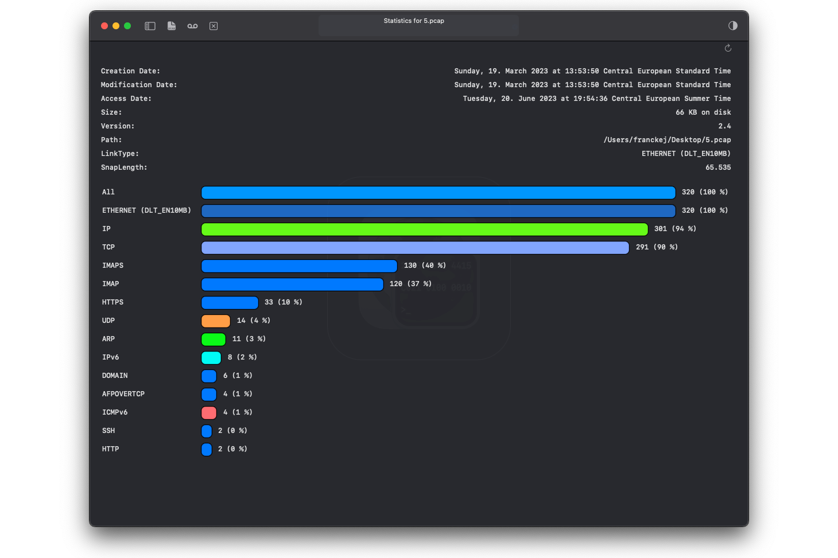The width and height of the screenshot is (838, 558).
Task: Click the blue DOMAIN bar
Action: click(x=209, y=376)
